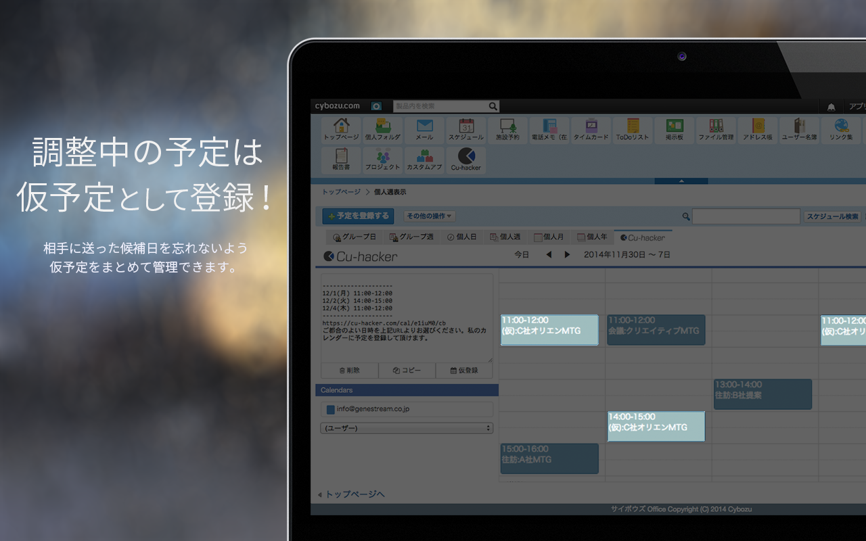This screenshot has height=541, width=866.
Task: Open the 報告書 report icon
Action: click(341, 160)
